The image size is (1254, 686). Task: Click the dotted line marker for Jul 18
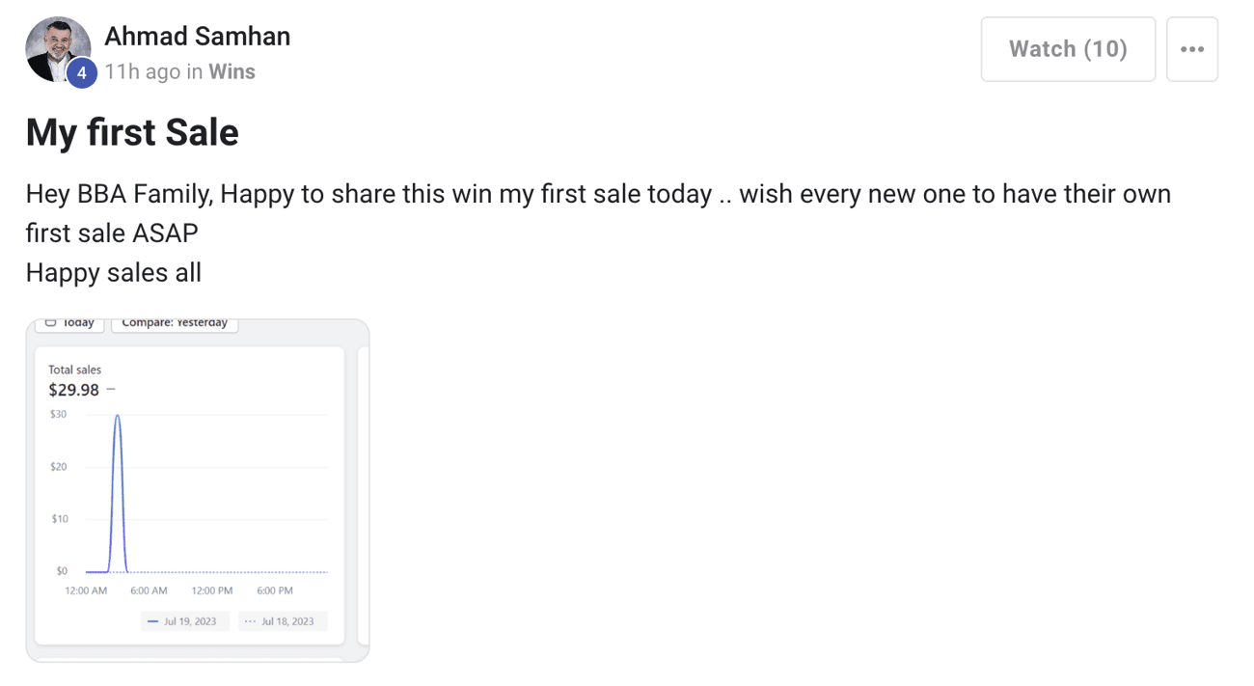click(251, 621)
